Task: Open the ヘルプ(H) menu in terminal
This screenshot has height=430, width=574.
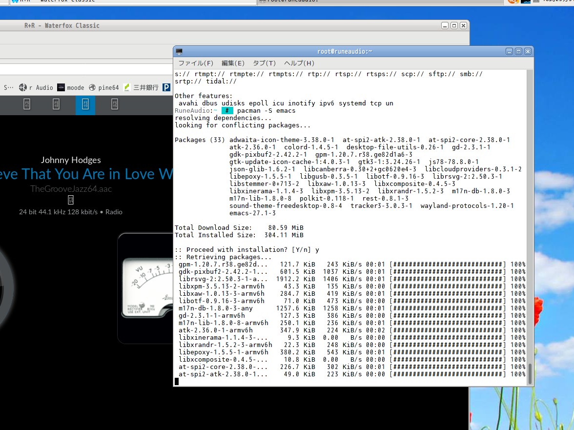Action: [299, 63]
